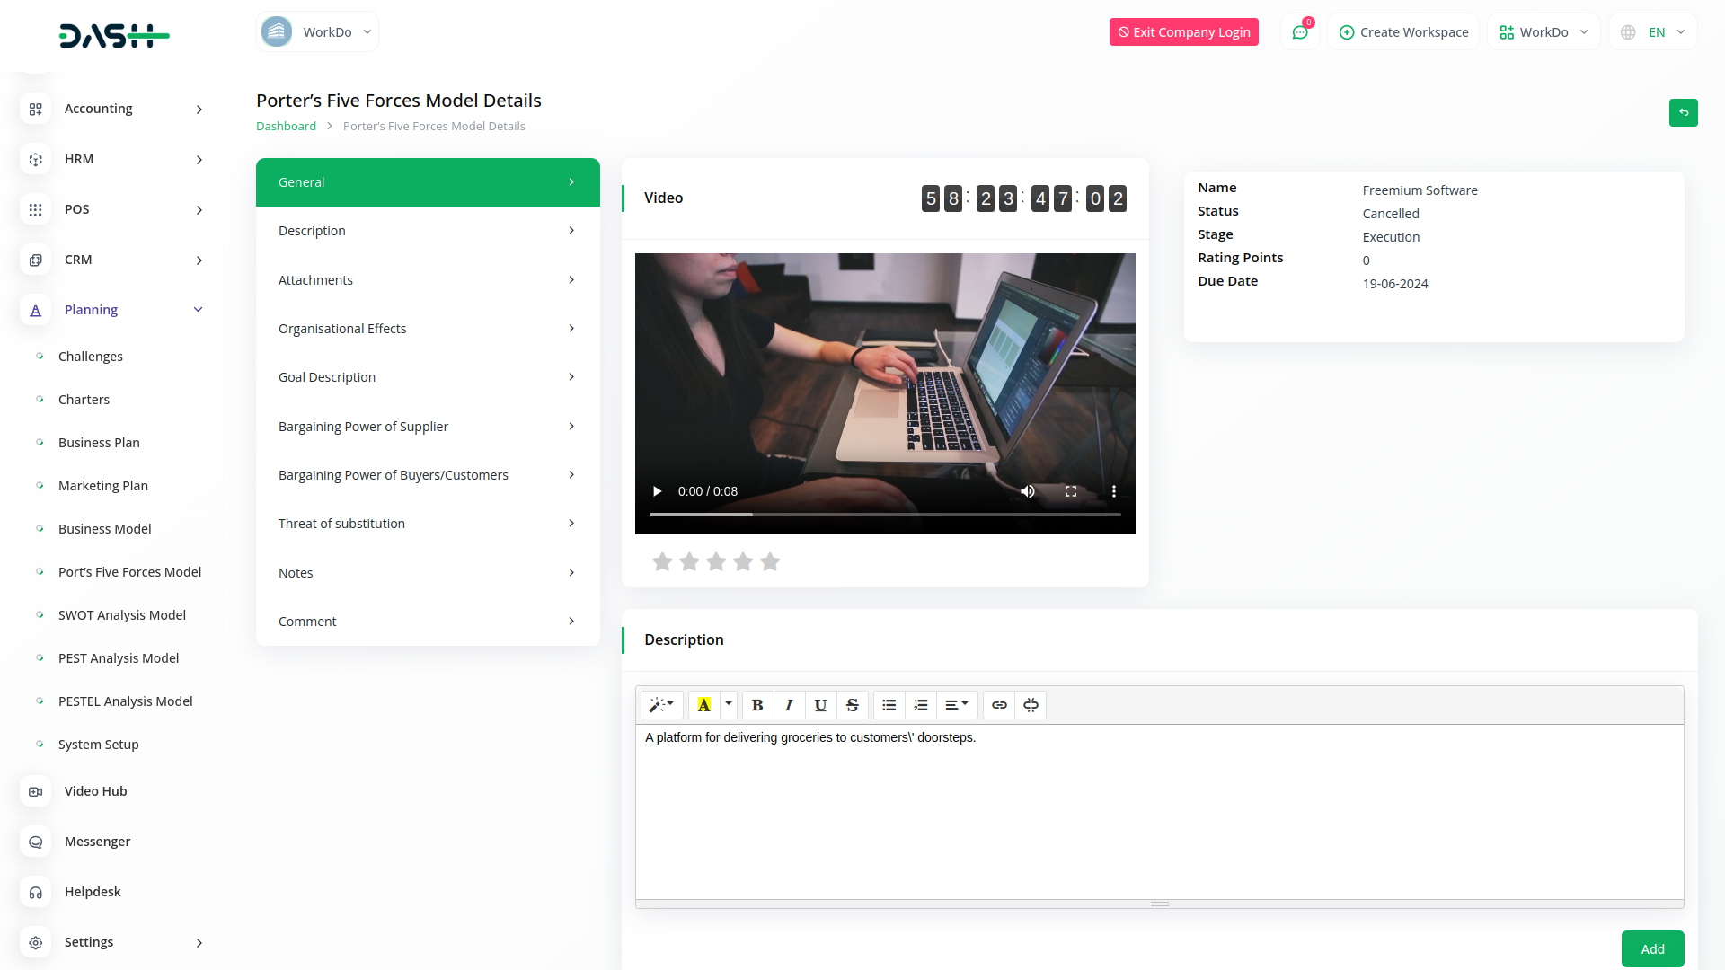1725x970 pixels.
Task: Play the video
Action: click(657, 491)
